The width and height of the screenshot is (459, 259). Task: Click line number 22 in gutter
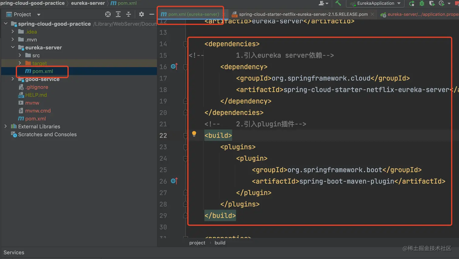(x=163, y=136)
